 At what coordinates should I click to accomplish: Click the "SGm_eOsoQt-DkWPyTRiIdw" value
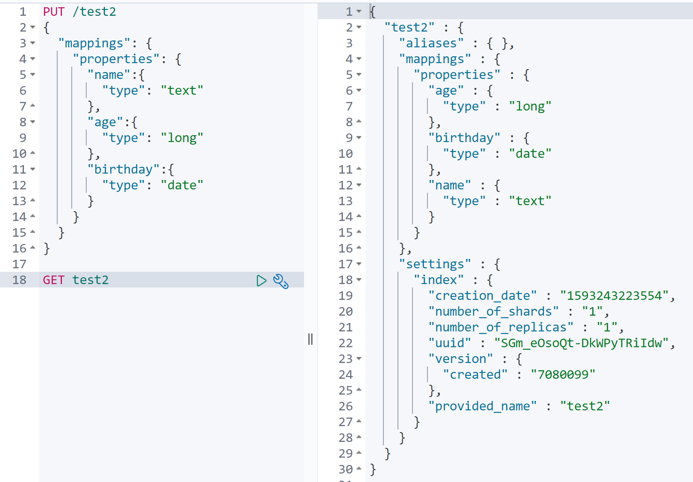(581, 343)
